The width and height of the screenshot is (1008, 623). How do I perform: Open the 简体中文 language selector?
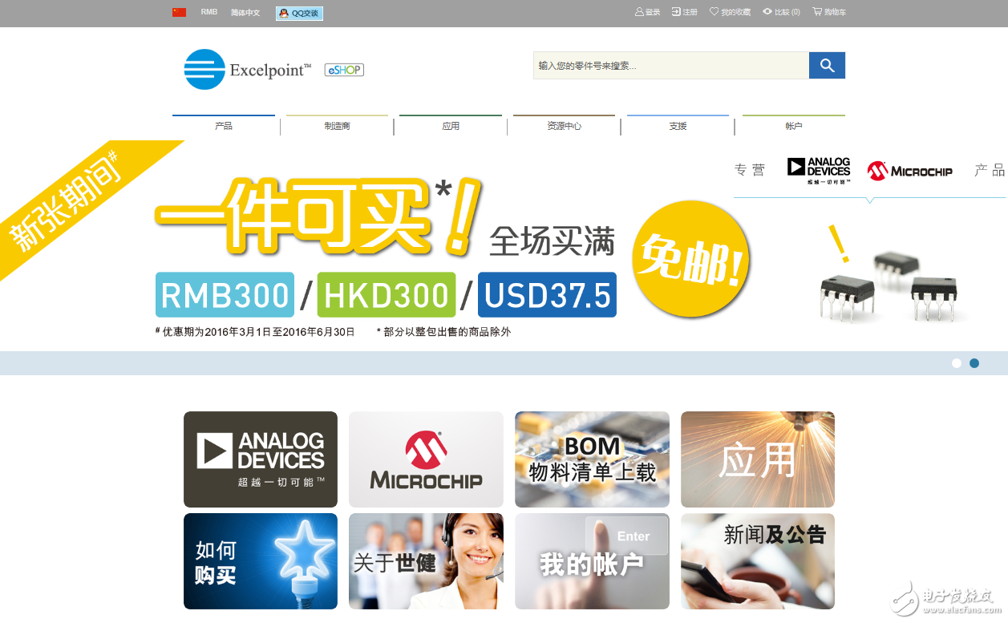pyautogui.click(x=245, y=13)
